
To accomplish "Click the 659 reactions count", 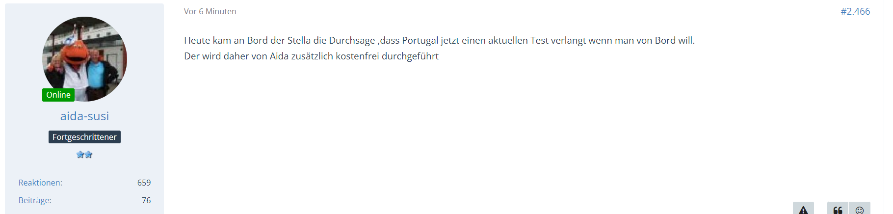I will [144, 183].
